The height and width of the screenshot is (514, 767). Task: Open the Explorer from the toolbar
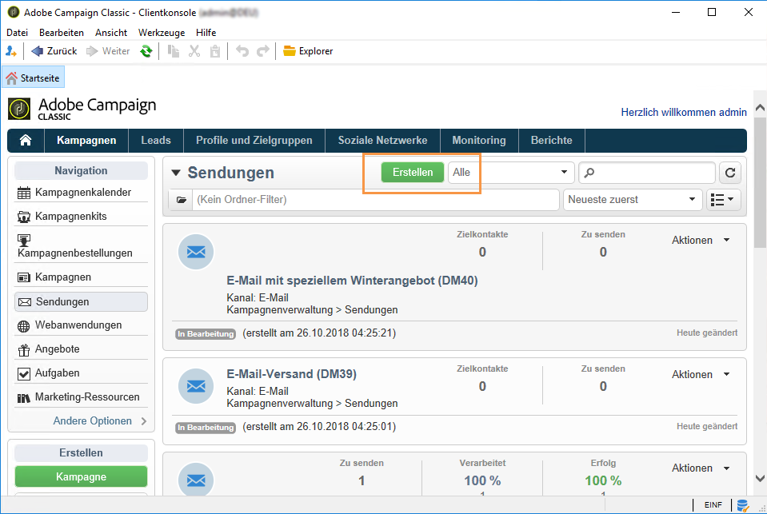308,51
